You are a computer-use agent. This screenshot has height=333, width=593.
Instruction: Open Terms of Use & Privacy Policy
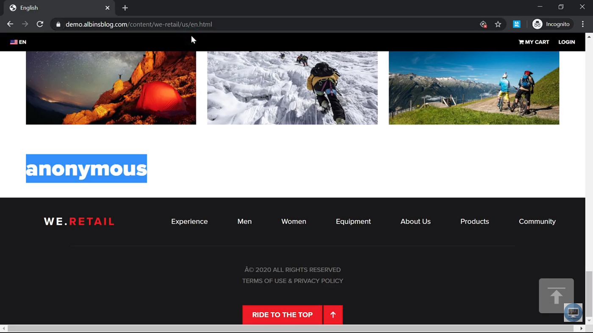click(293, 281)
